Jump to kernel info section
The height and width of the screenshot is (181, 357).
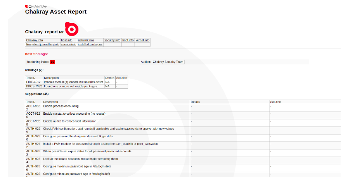click(142, 40)
